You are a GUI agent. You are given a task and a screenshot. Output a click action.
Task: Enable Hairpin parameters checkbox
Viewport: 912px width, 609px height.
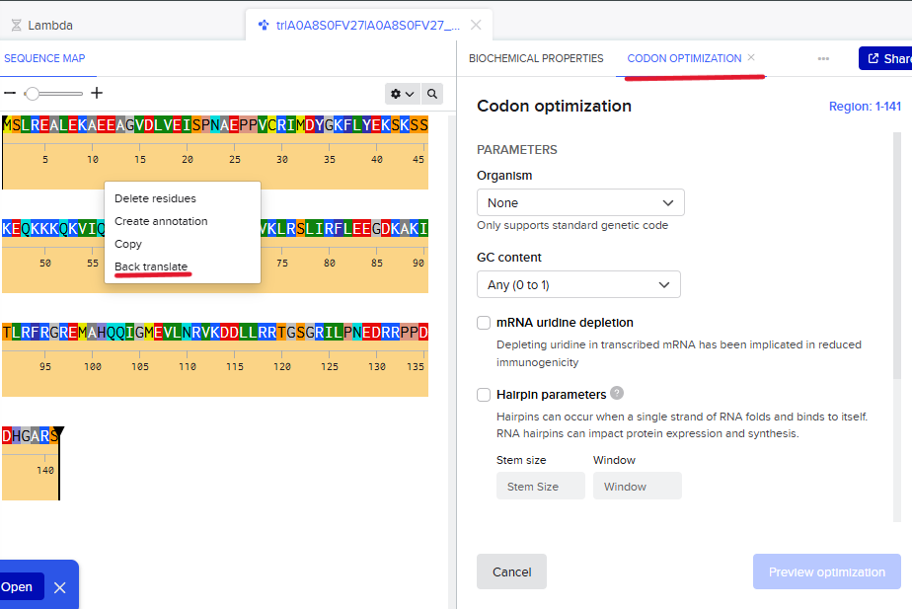pos(484,395)
